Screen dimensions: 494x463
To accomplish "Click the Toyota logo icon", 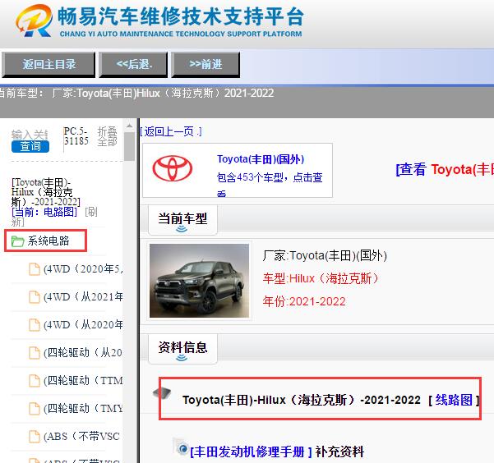I will [x=173, y=168].
